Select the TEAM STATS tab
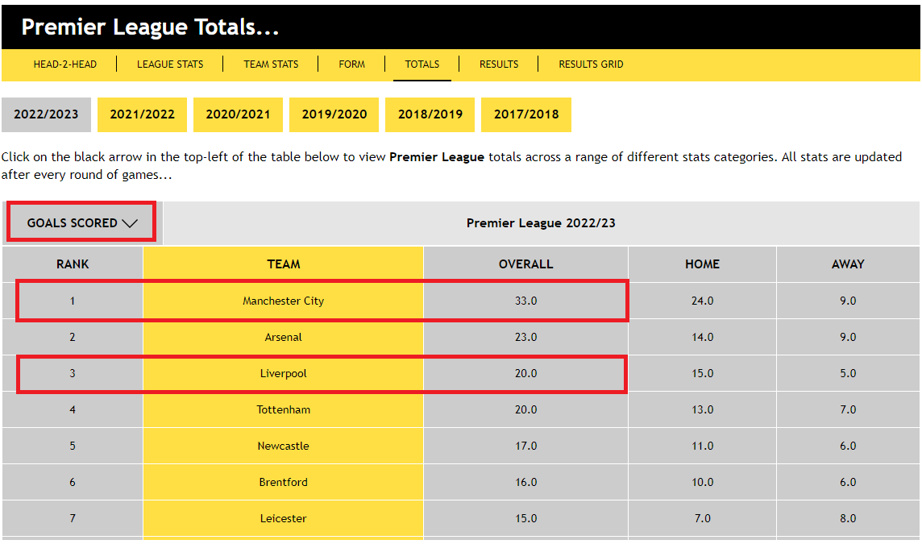Screen dimensions: 922x544 271,64
